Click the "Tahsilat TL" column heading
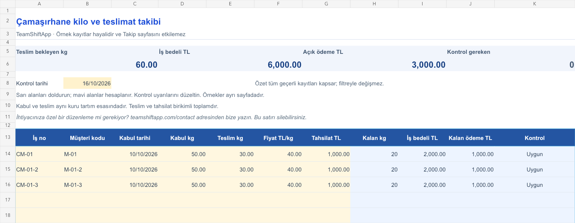The image size is (575, 223). pos(326,138)
